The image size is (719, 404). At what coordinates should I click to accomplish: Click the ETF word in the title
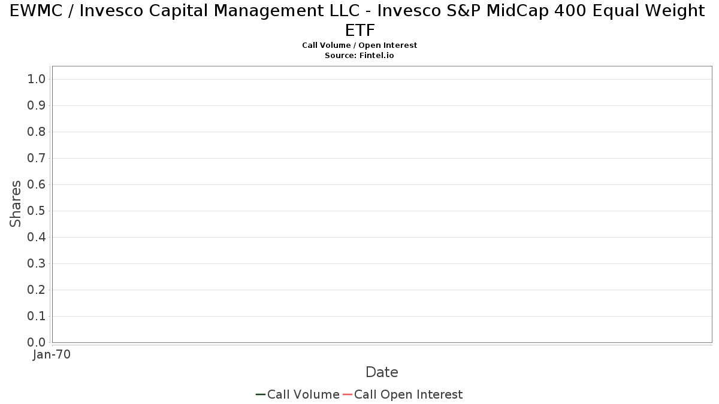pyautogui.click(x=359, y=31)
